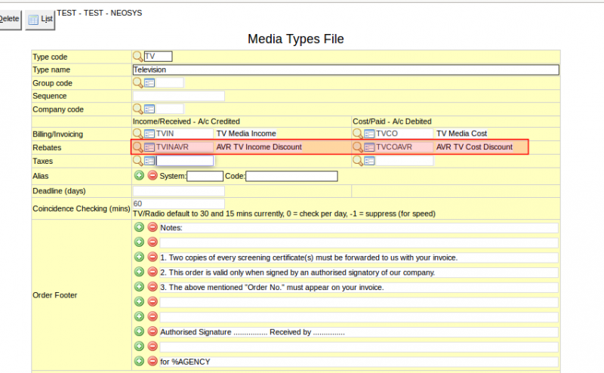The height and width of the screenshot is (373, 604).
Task: Open the List button in the toolbar
Action: [x=40, y=20]
